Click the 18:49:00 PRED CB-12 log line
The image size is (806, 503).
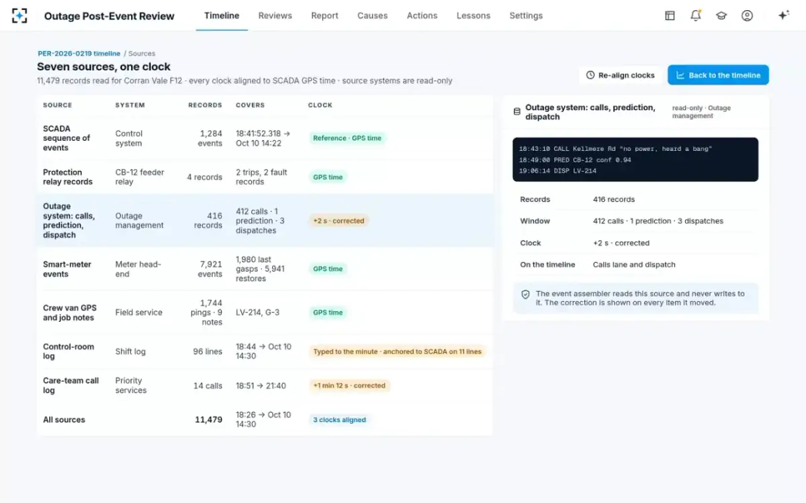[x=575, y=160]
